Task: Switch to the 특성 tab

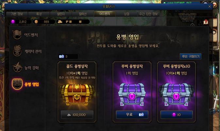Action: 39,14
